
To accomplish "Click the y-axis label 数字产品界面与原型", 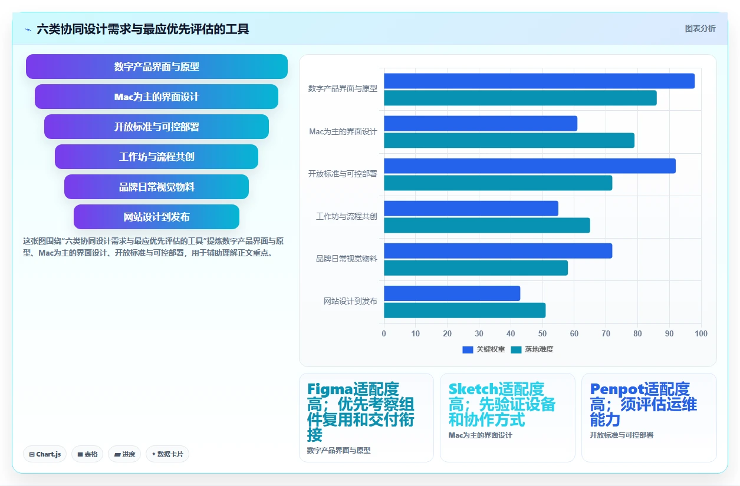I will pyautogui.click(x=343, y=89).
